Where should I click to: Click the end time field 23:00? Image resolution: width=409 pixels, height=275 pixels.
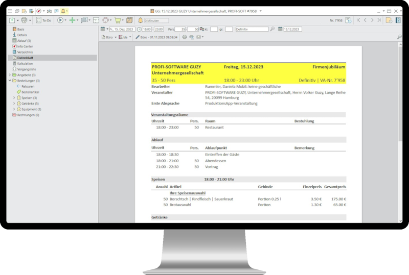tap(158, 29)
